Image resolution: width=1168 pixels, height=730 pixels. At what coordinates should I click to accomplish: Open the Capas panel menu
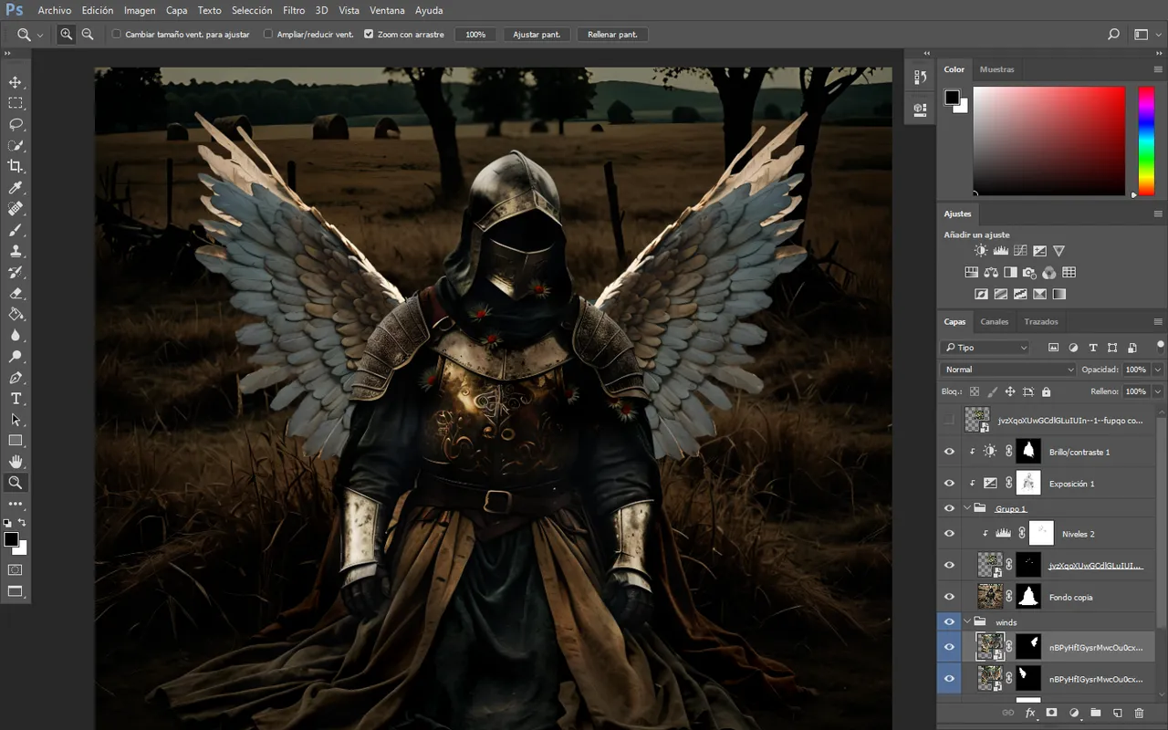click(1158, 322)
